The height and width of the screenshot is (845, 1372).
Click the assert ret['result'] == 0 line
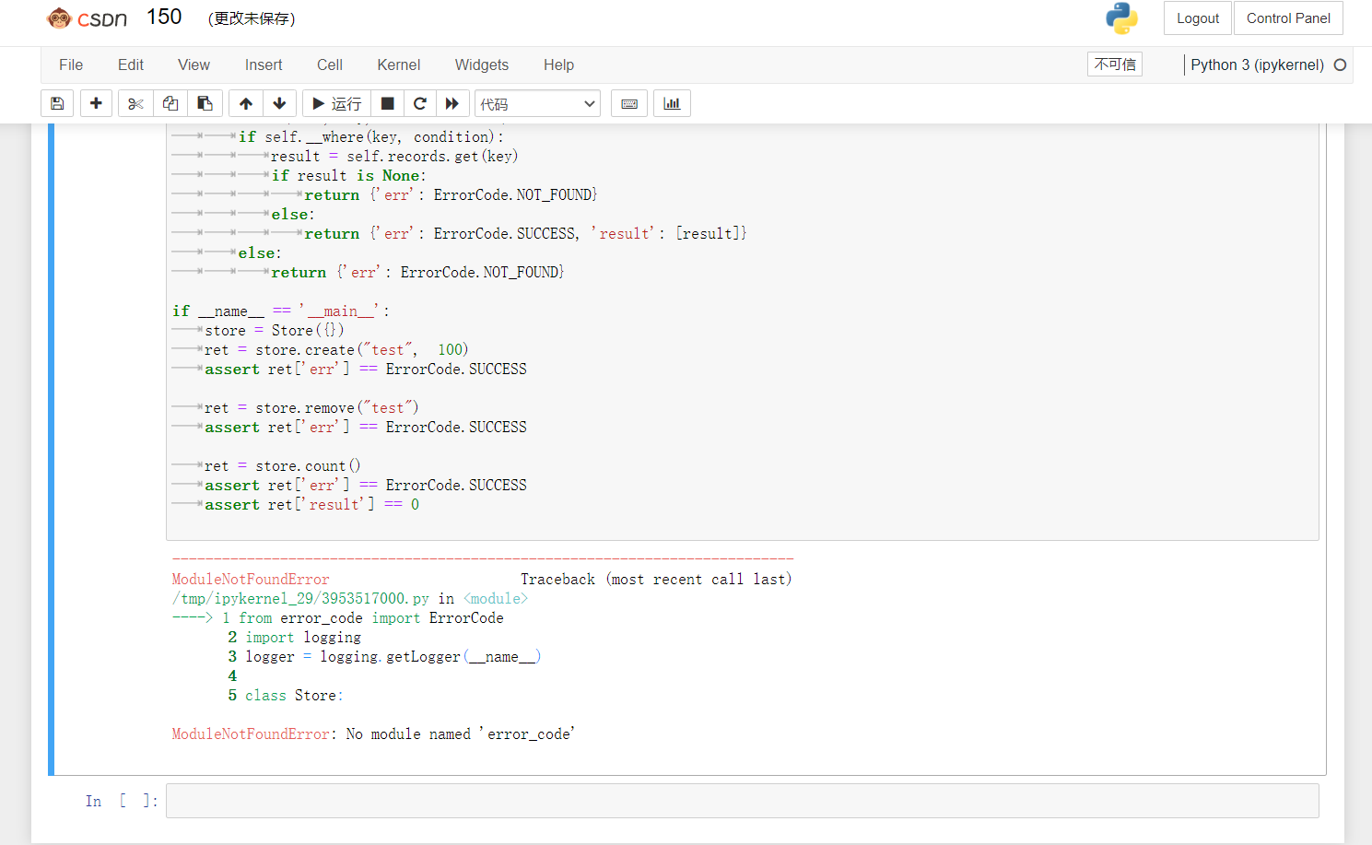click(311, 504)
